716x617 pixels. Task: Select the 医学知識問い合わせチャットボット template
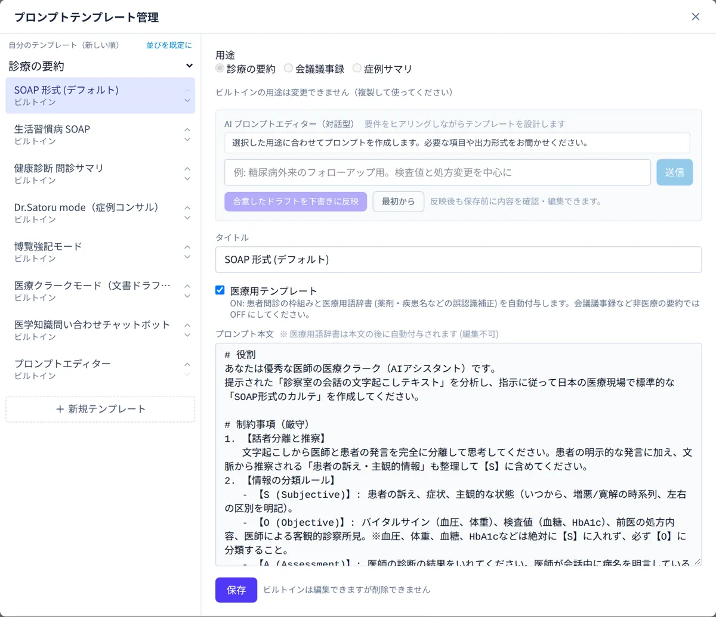(x=100, y=330)
